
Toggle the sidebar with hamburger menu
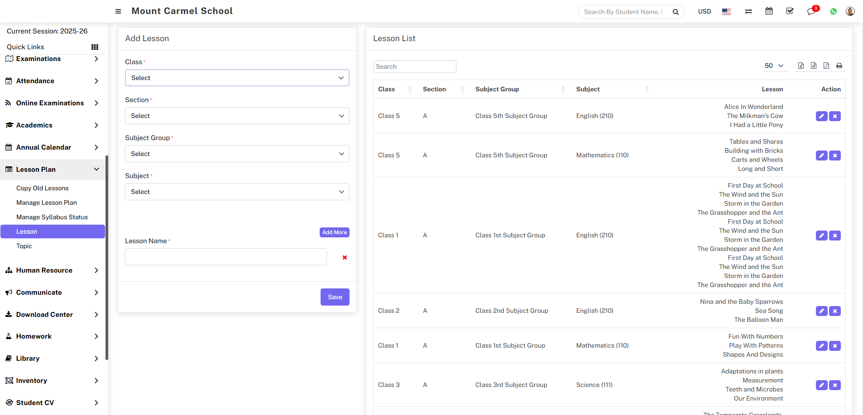118,11
